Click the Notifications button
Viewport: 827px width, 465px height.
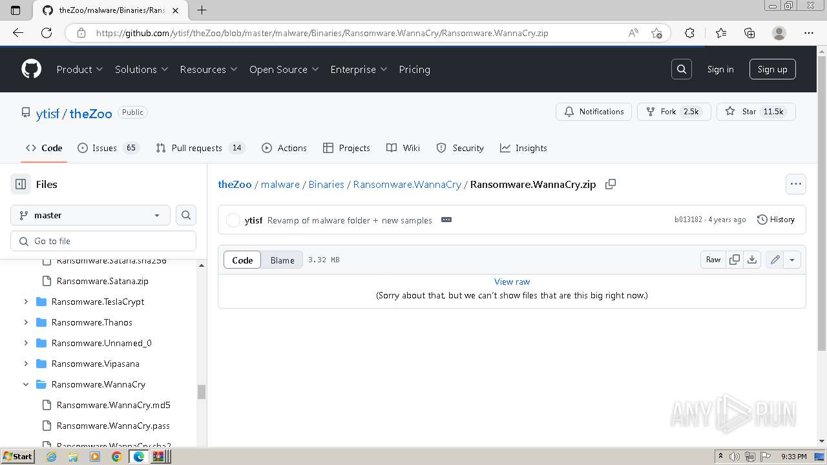[x=594, y=112]
